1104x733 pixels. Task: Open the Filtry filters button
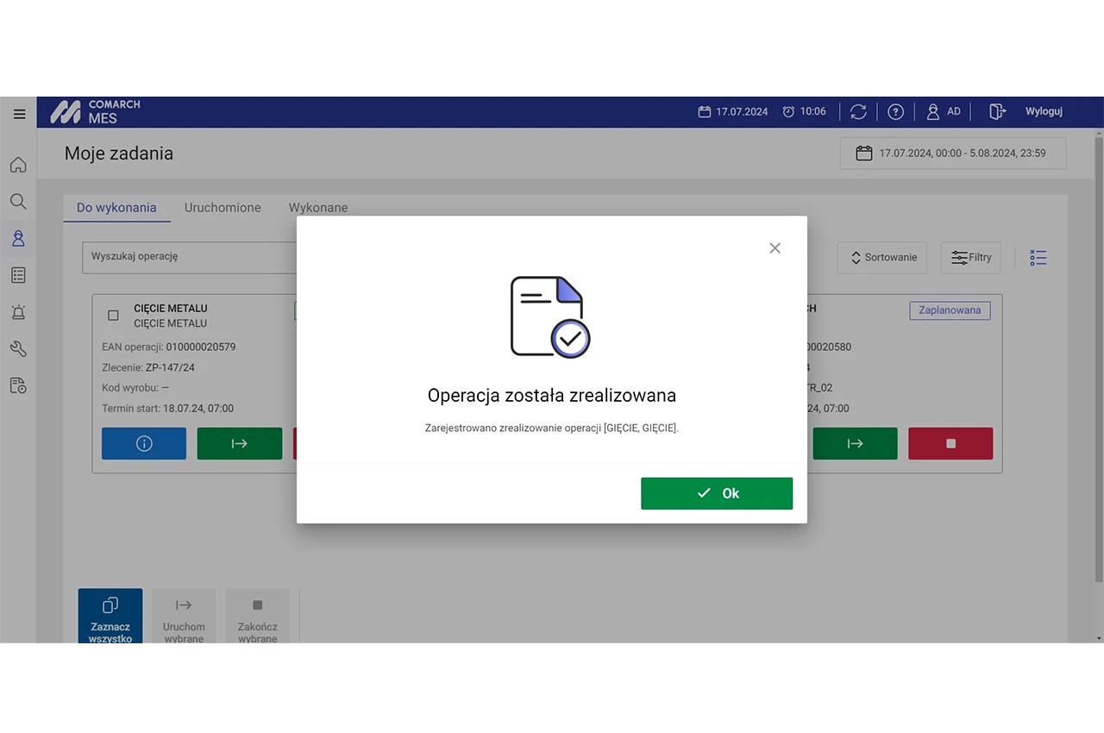tap(971, 258)
